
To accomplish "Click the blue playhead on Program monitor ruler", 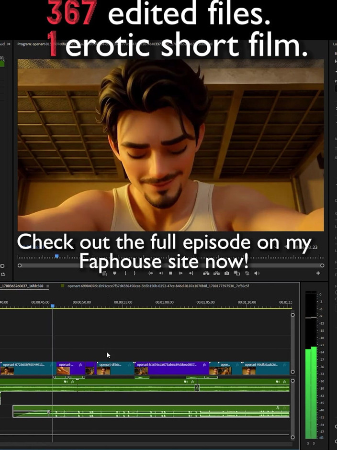I will 56,256.
